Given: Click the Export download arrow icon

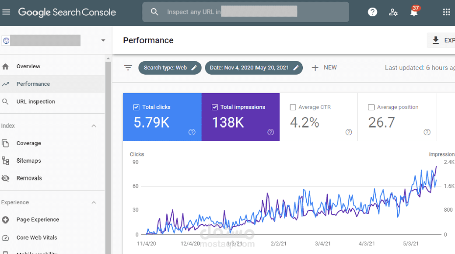Looking at the screenshot, I should coord(436,40).
